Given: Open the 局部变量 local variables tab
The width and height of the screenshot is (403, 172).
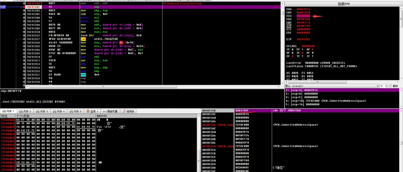Looking at the screenshot, I should click(110, 111).
